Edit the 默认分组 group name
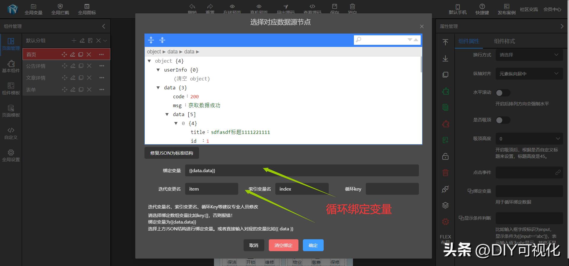The image size is (569, 266). coord(82,41)
